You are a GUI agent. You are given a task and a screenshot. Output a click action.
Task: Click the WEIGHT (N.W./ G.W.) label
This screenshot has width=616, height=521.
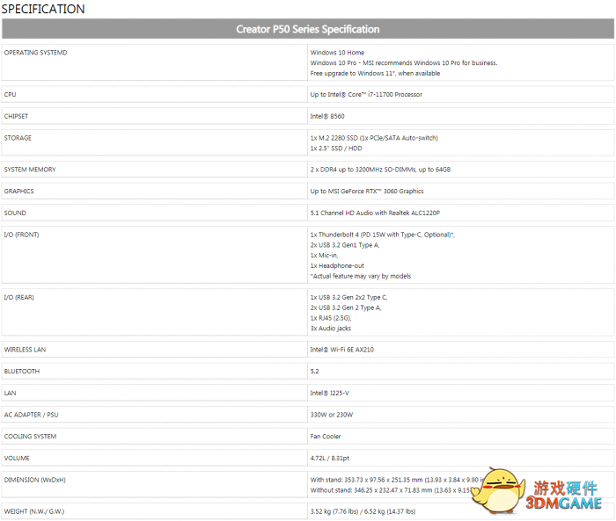pos(34,511)
